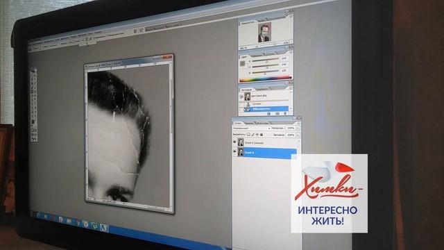This screenshot has height=250, width=444.
Task: Click the B value field in Color panel
Action: [x=284, y=71]
